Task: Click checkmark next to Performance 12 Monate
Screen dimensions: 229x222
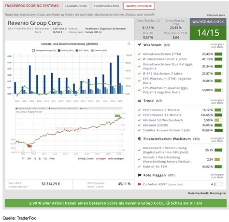Action: pyautogui.click(x=139, y=115)
